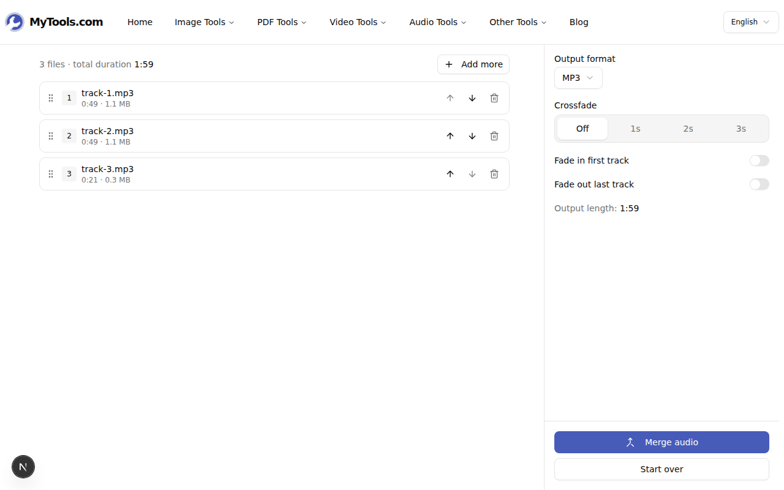Click the Add more files button
Viewport: 784px width, 490px height.
click(x=473, y=64)
